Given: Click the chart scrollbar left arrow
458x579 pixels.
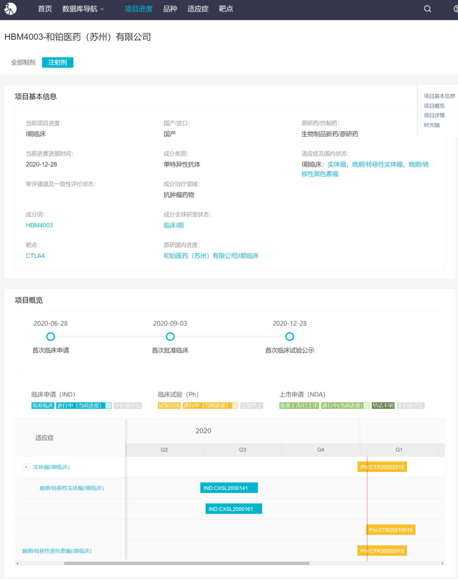Looking at the screenshot, I should tap(17, 563).
